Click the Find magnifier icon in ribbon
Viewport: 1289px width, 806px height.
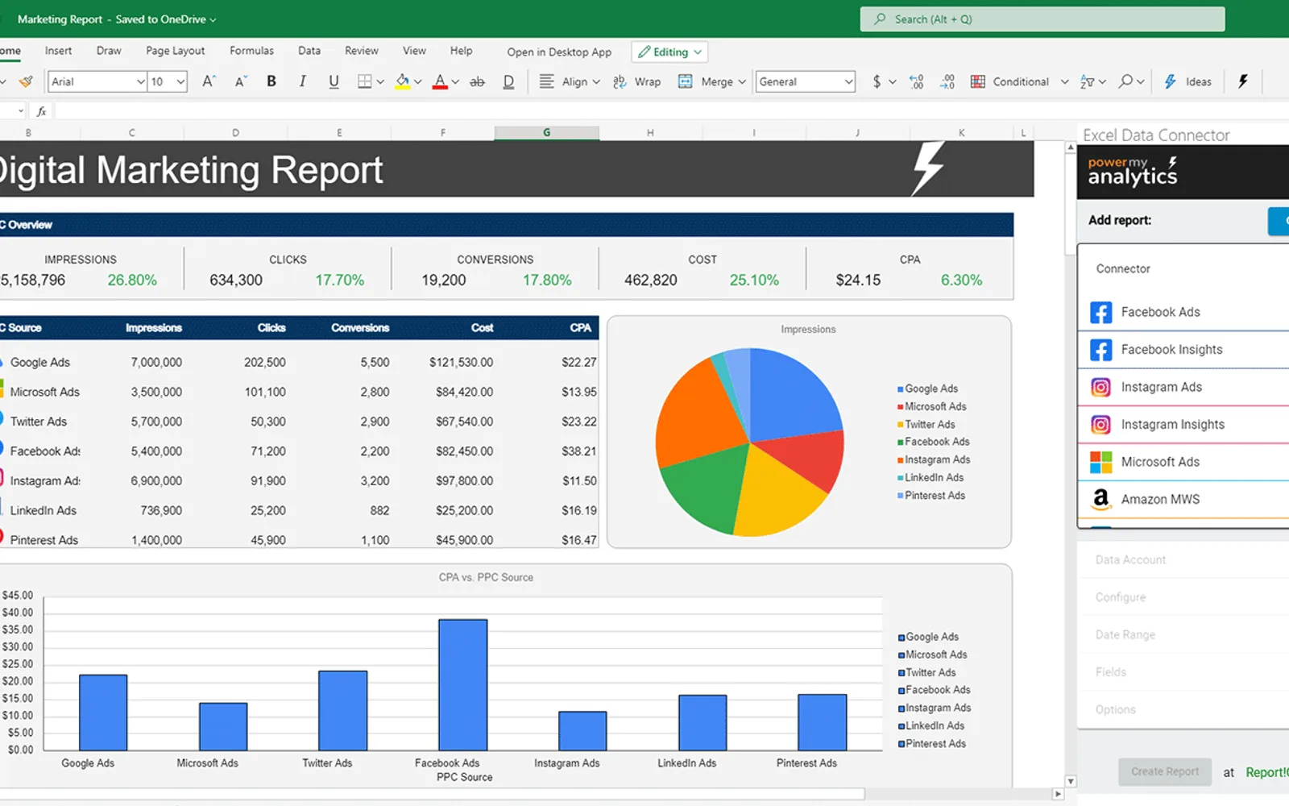(1125, 81)
